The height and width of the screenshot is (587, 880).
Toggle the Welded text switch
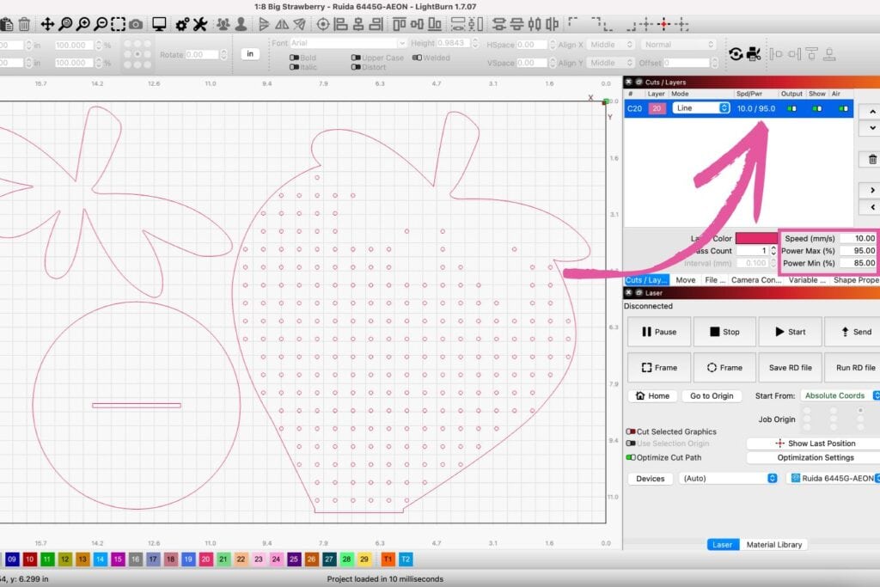point(417,58)
